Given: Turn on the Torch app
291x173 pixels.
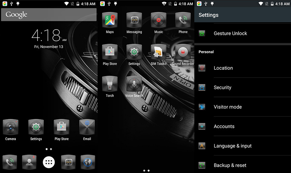Looking at the screenshot, I should (x=110, y=84).
